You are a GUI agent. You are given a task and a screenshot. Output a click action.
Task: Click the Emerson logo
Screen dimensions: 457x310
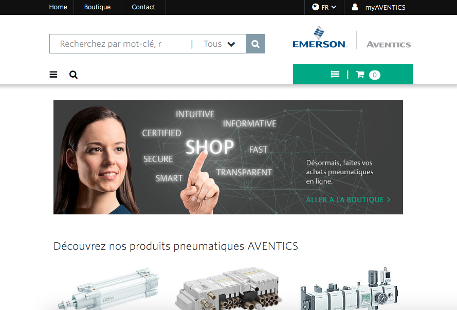pyautogui.click(x=320, y=37)
